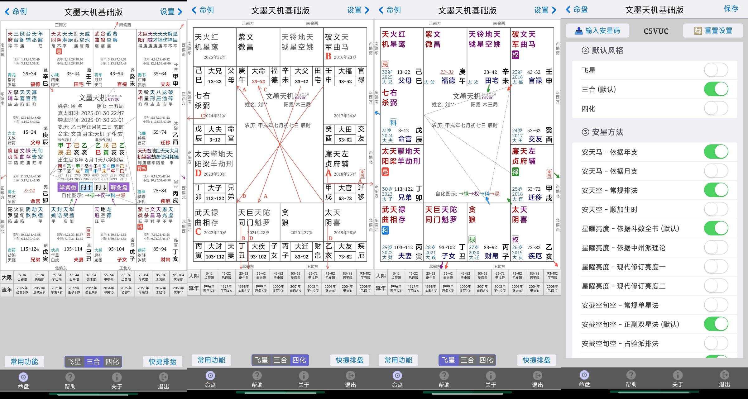This screenshot has width=748, height=399.
Task: Tap the 输入安星码 download icon button
Action: 597,31
